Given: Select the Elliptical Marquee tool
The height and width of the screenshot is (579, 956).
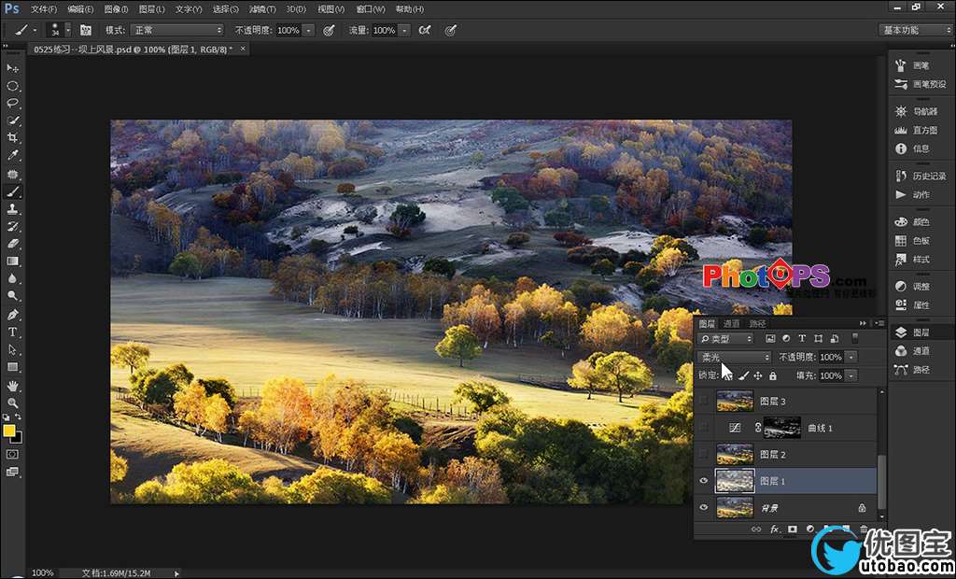Looking at the screenshot, I should (12, 86).
